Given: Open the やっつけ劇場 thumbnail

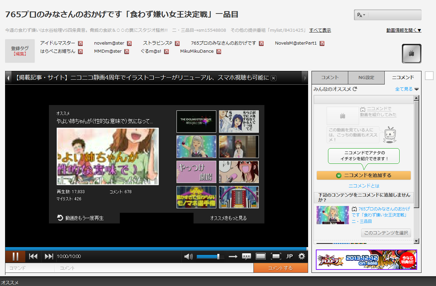Looking at the screenshot, I should click(x=196, y=172).
